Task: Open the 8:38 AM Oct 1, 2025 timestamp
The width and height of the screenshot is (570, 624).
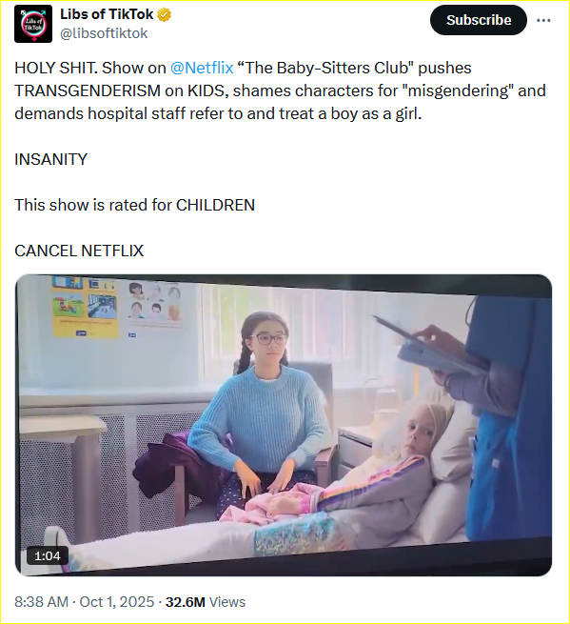Action: click(85, 602)
